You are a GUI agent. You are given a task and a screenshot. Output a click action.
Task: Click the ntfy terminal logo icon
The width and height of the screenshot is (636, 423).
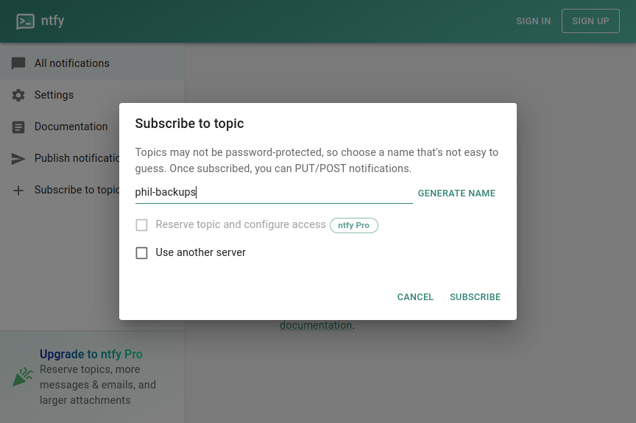[x=26, y=21]
